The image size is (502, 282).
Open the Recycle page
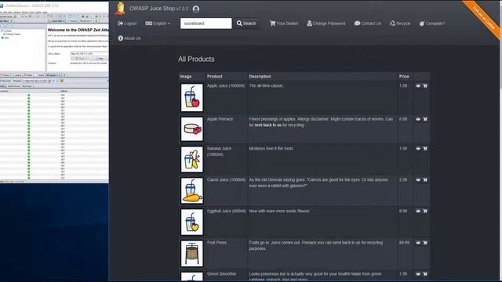pos(400,23)
